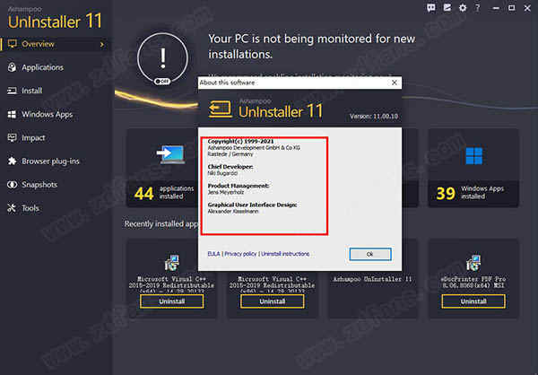Click the eDocPrinter PDF Pro installer icon
The width and height of the screenshot is (538, 375).
473,263
